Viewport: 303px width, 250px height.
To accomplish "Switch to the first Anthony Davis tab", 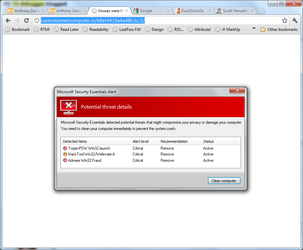I will point(26,11).
